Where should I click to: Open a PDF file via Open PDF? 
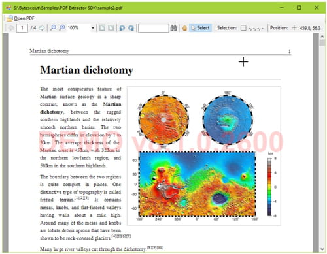20,18
